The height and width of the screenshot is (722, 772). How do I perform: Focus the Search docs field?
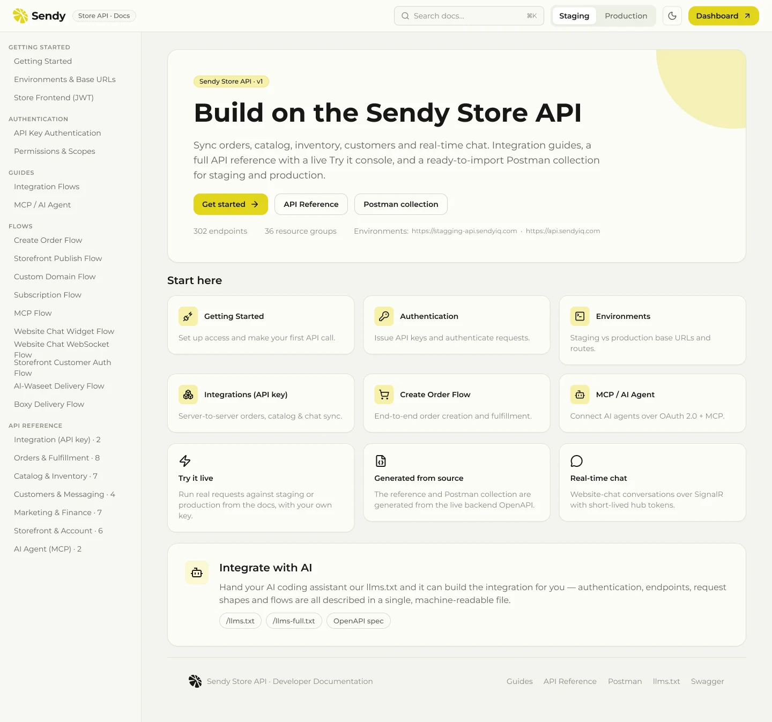click(x=469, y=16)
